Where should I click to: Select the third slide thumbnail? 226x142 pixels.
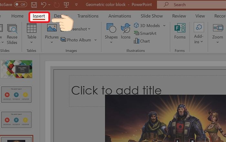point(16,120)
